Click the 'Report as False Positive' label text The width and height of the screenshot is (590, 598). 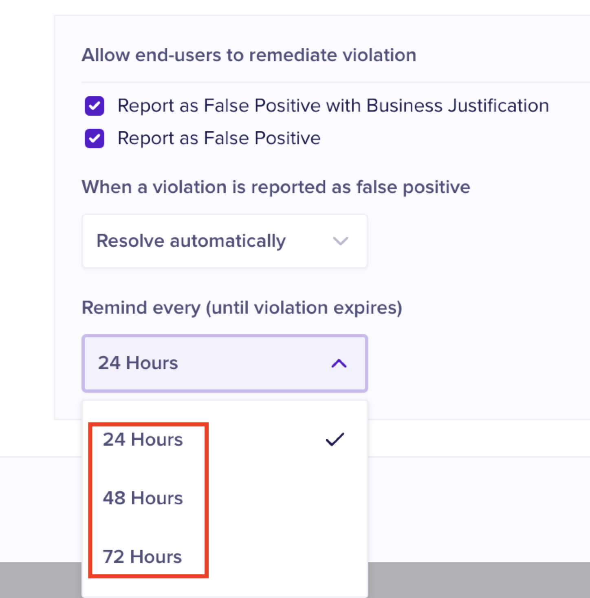[219, 139]
